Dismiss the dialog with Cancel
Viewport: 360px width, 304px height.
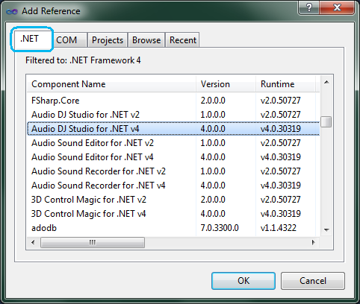click(x=313, y=281)
